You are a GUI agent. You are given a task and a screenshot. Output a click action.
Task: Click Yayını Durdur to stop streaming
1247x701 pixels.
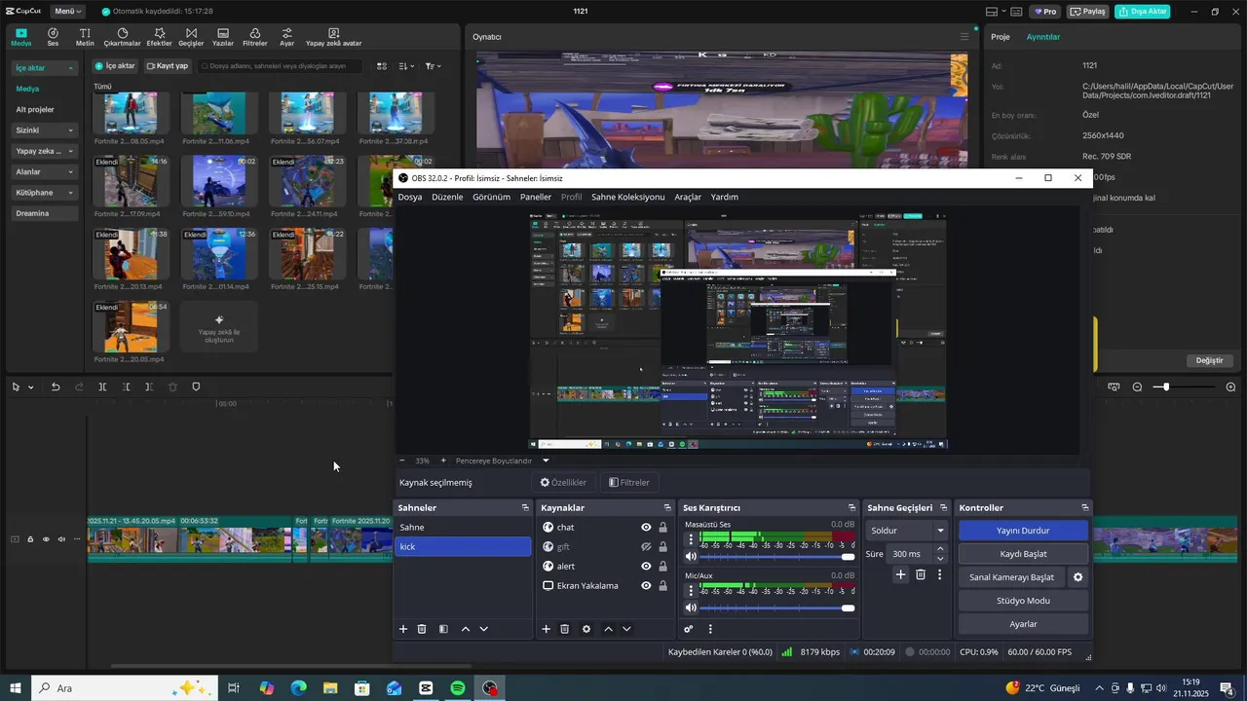coord(1023,531)
